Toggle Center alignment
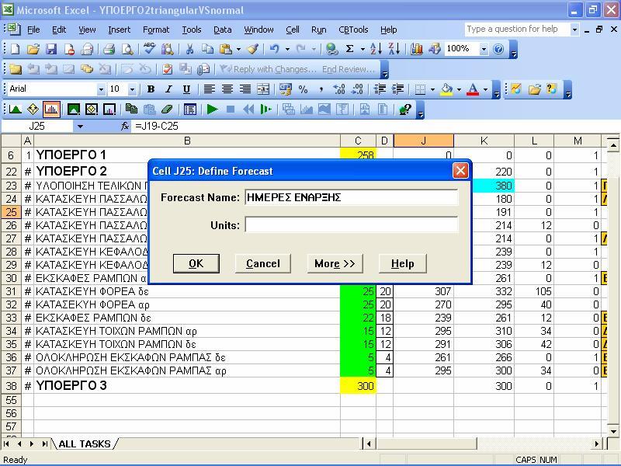621x466 pixels. tap(227, 89)
